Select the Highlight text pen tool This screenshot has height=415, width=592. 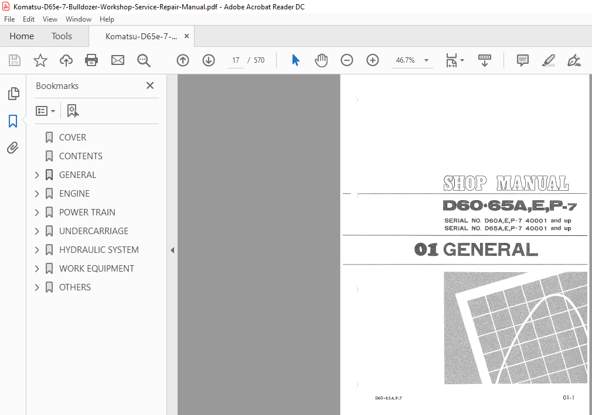[548, 60]
